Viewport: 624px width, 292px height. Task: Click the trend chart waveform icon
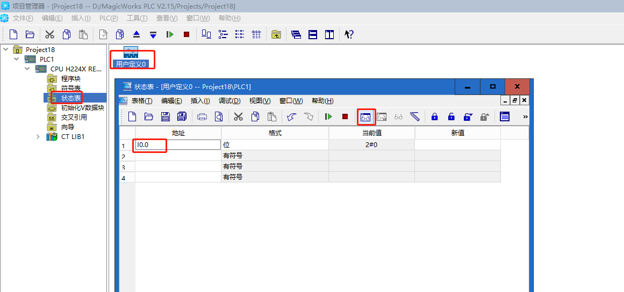click(505, 117)
